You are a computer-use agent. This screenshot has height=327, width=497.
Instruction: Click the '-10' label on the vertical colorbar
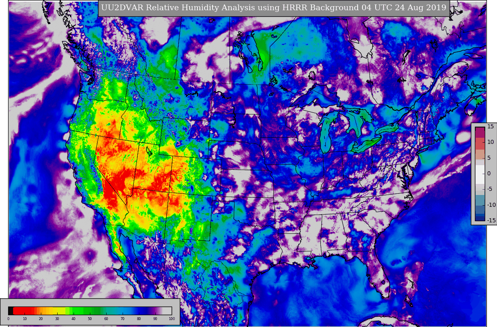491,205
